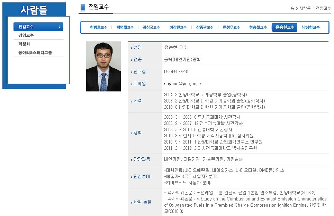
Task: Open the 전임교수 sidebar menu item
Action: click(38, 27)
